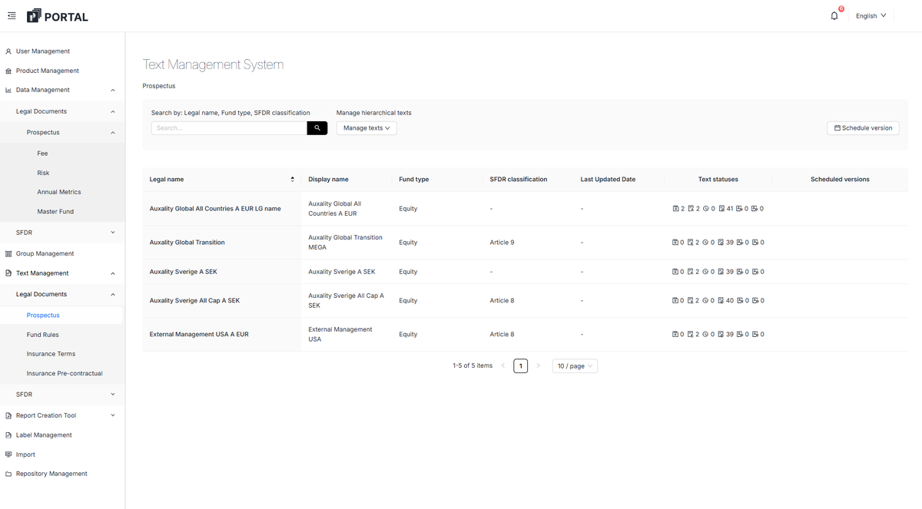This screenshot has width=922, height=509.
Task: Click the Last Updated Date column header
Action: tap(608, 180)
